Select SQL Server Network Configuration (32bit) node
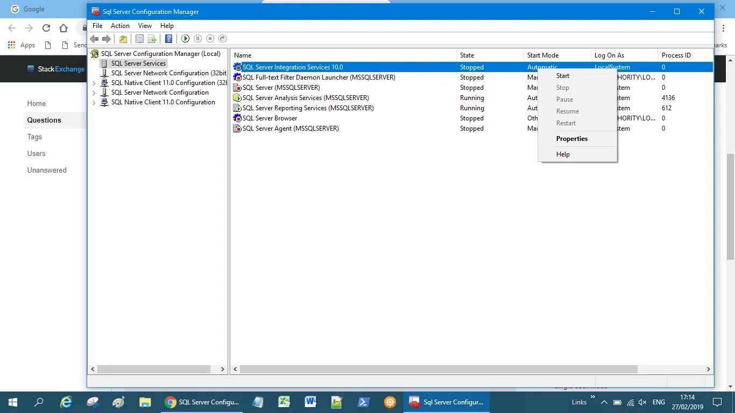Viewport: 735px width, 413px height. (168, 73)
